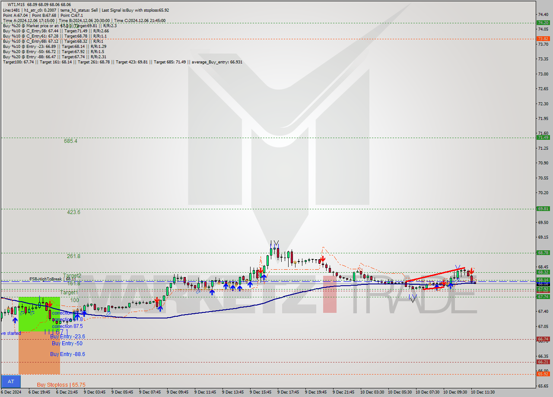This screenshot has height=397, width=553.
Task: Click the '685.4' Fibonacci level label
Action: [70, 141]
